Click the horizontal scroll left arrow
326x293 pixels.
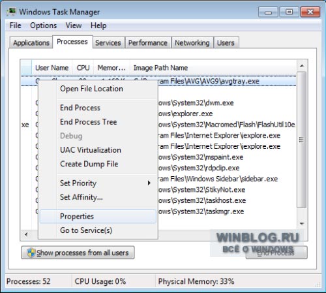click(x=26, y=234)
